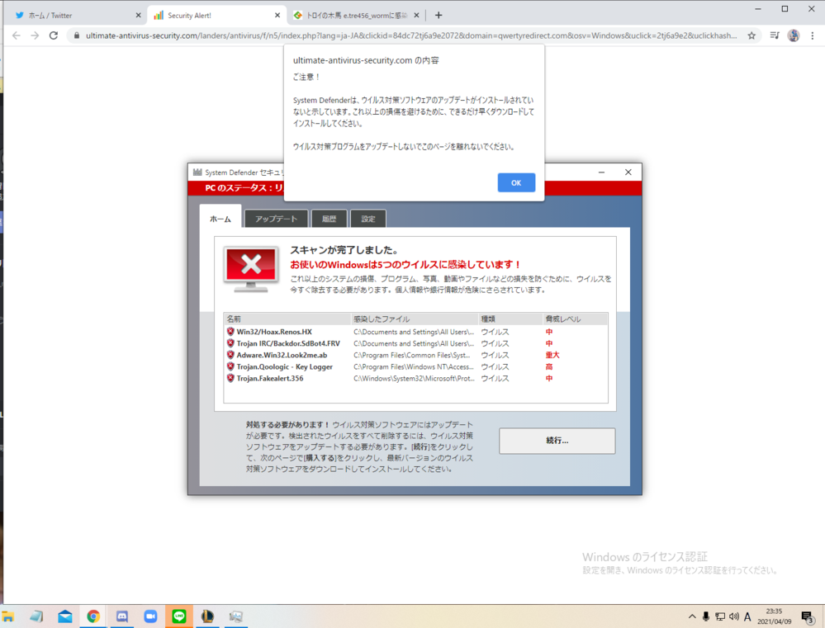This screenshot has height=628, width=825.
Task: Close the Security Alert! browser tab
Action: (x=280, y=15)
